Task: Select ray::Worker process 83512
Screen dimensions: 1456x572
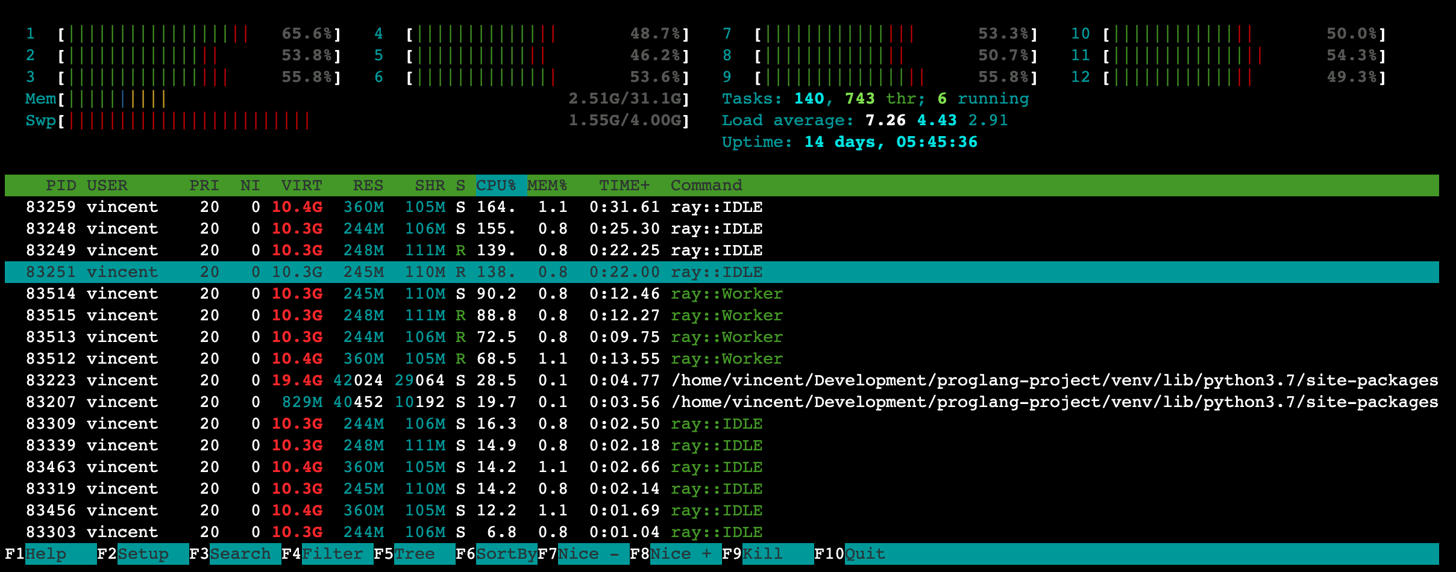Action: [x=722, y=359]
